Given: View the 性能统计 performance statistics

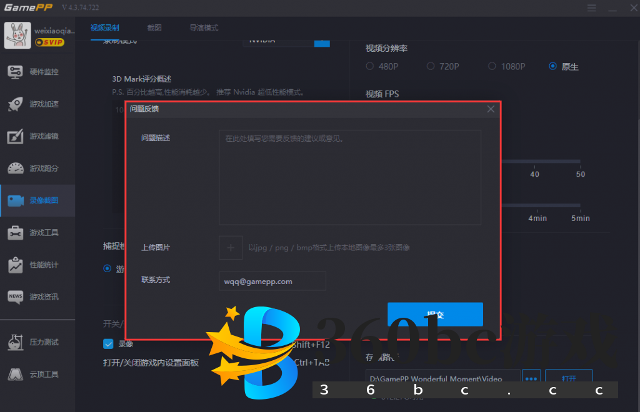Looking at the screenshot, I should coord(37,265).
